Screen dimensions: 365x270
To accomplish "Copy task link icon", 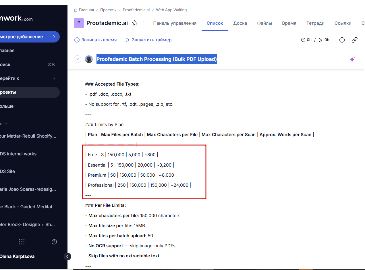I will coord(355,40).
